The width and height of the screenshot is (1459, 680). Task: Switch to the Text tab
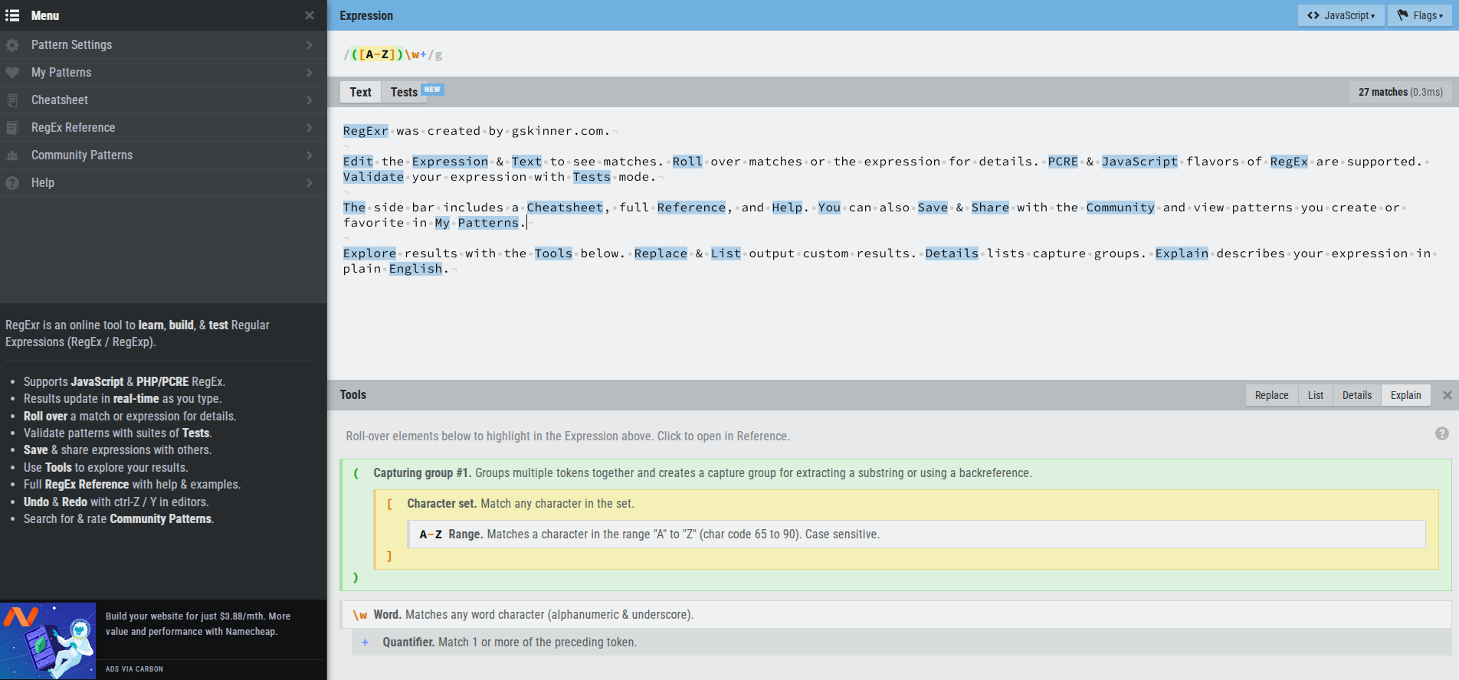tap(360, 92)
